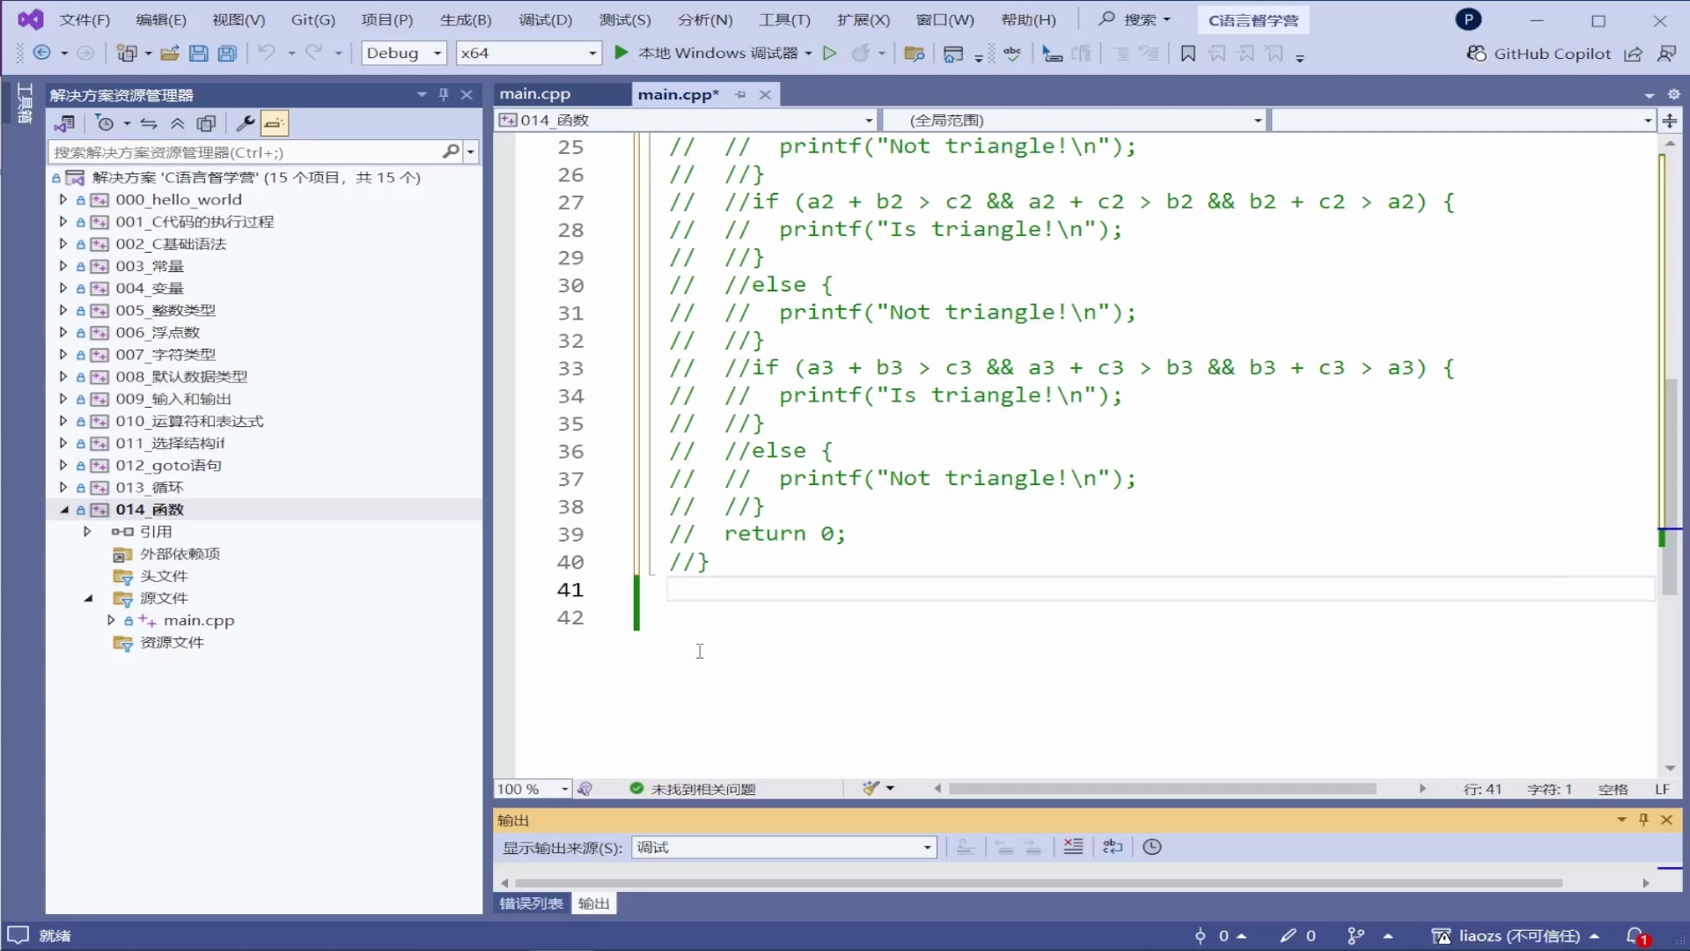This screenshot has width=1690, height=951.
Task: Click the Find in Files icon
Action: [915, 55]
